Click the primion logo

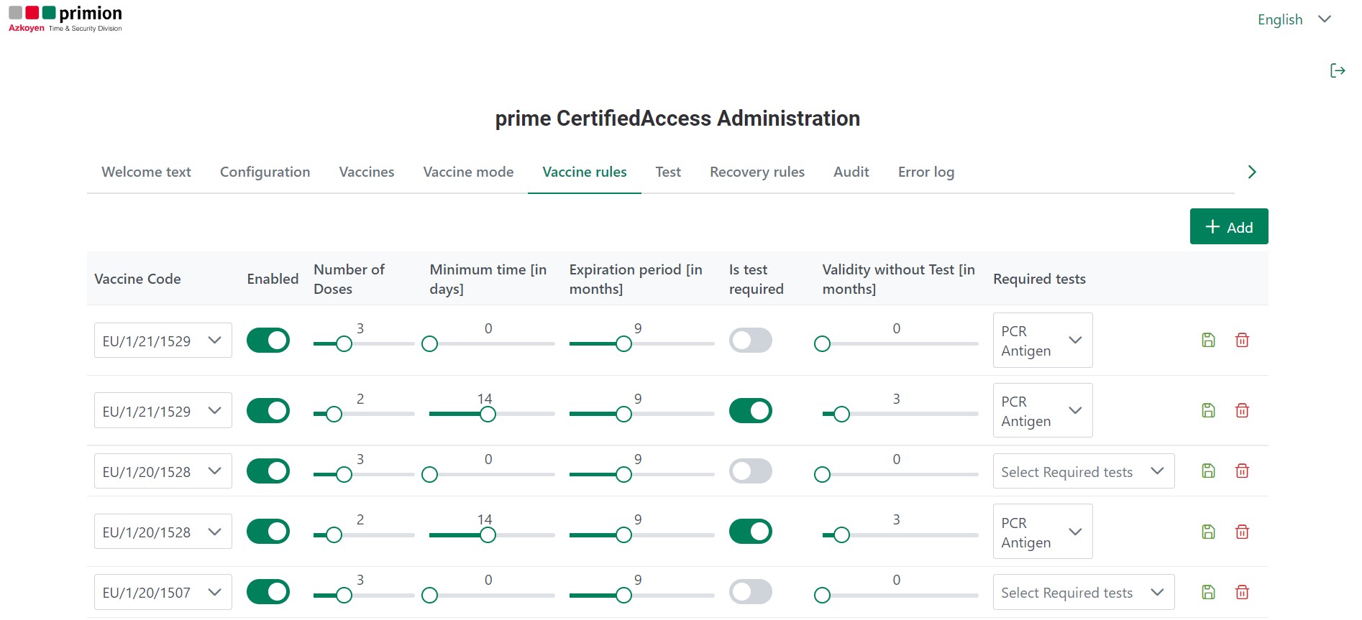coord(65,19)
